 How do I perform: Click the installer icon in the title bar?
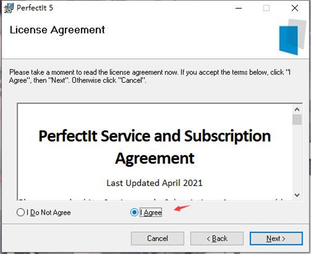click(x=8, y=8)
